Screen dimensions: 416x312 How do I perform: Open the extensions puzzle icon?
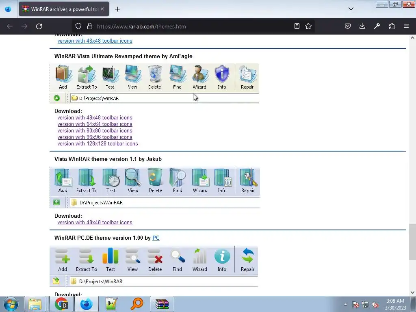(392, 26)
